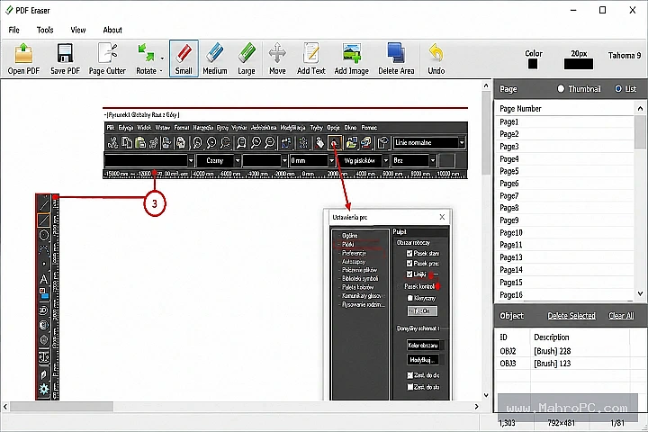The width and height of the screenshot is (648, 432).
Task: Select Page16 in the page list
Action: [564, 295]
